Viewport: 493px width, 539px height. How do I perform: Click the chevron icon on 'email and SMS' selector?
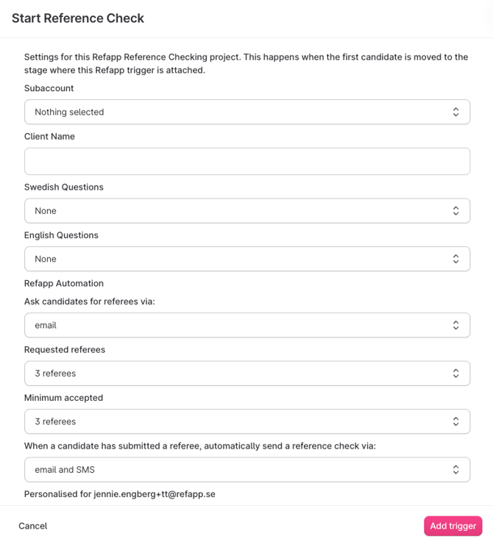[455, 470]
